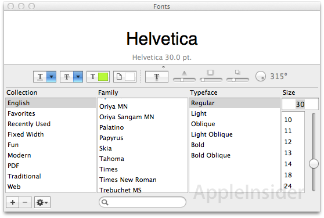Click the preview pane resize handle

(x=163, y=67)
